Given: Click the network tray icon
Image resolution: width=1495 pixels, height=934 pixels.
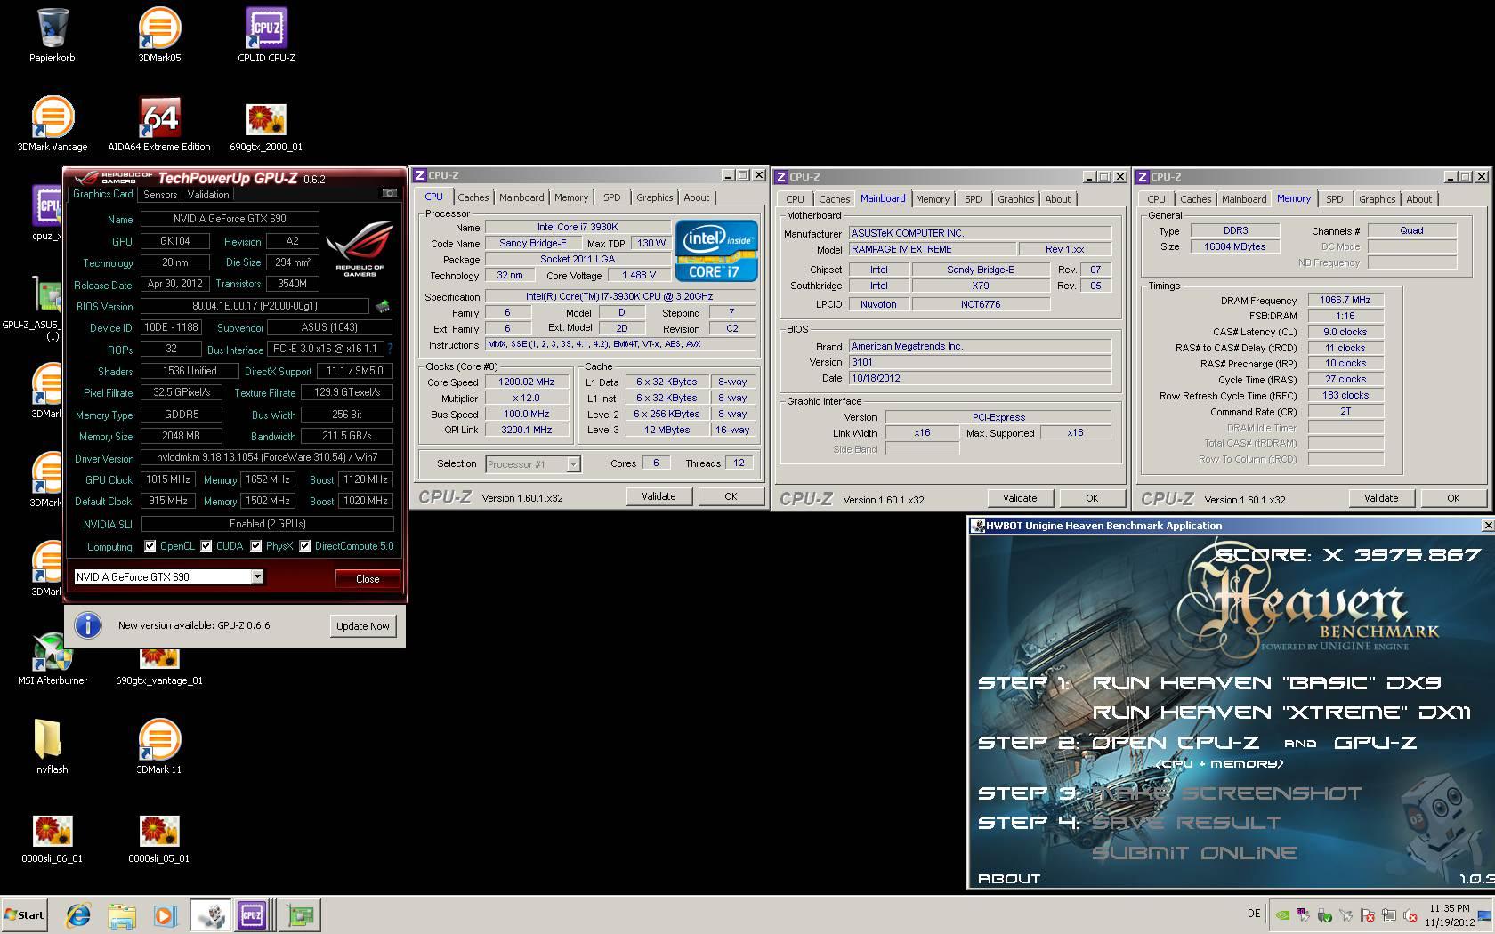Looking at the screenshot, I should coord(1390,914).
